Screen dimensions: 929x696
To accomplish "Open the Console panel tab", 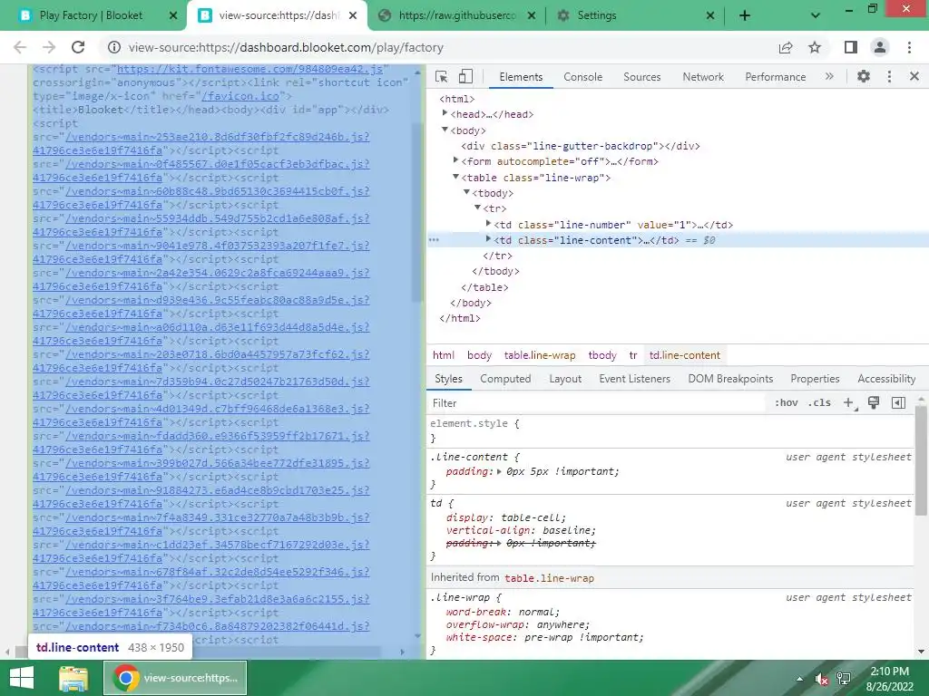I will (x=583, y=77).
